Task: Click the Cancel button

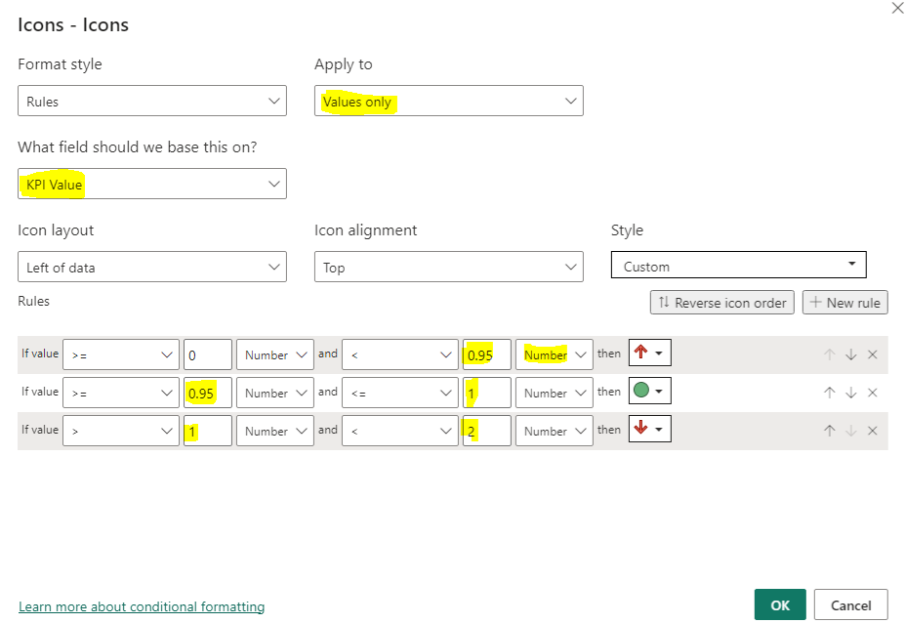Action: [850, 604]
